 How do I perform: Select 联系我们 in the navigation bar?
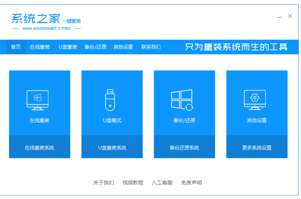coord(151,47)
